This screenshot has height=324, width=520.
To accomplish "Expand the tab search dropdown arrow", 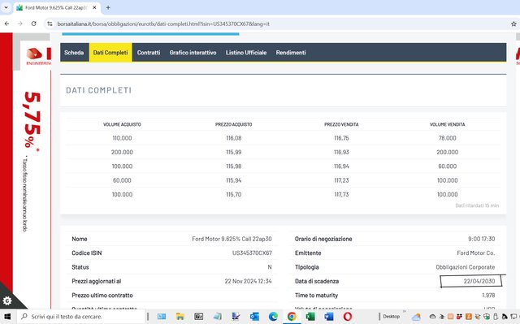I will (x=6, y=7).
